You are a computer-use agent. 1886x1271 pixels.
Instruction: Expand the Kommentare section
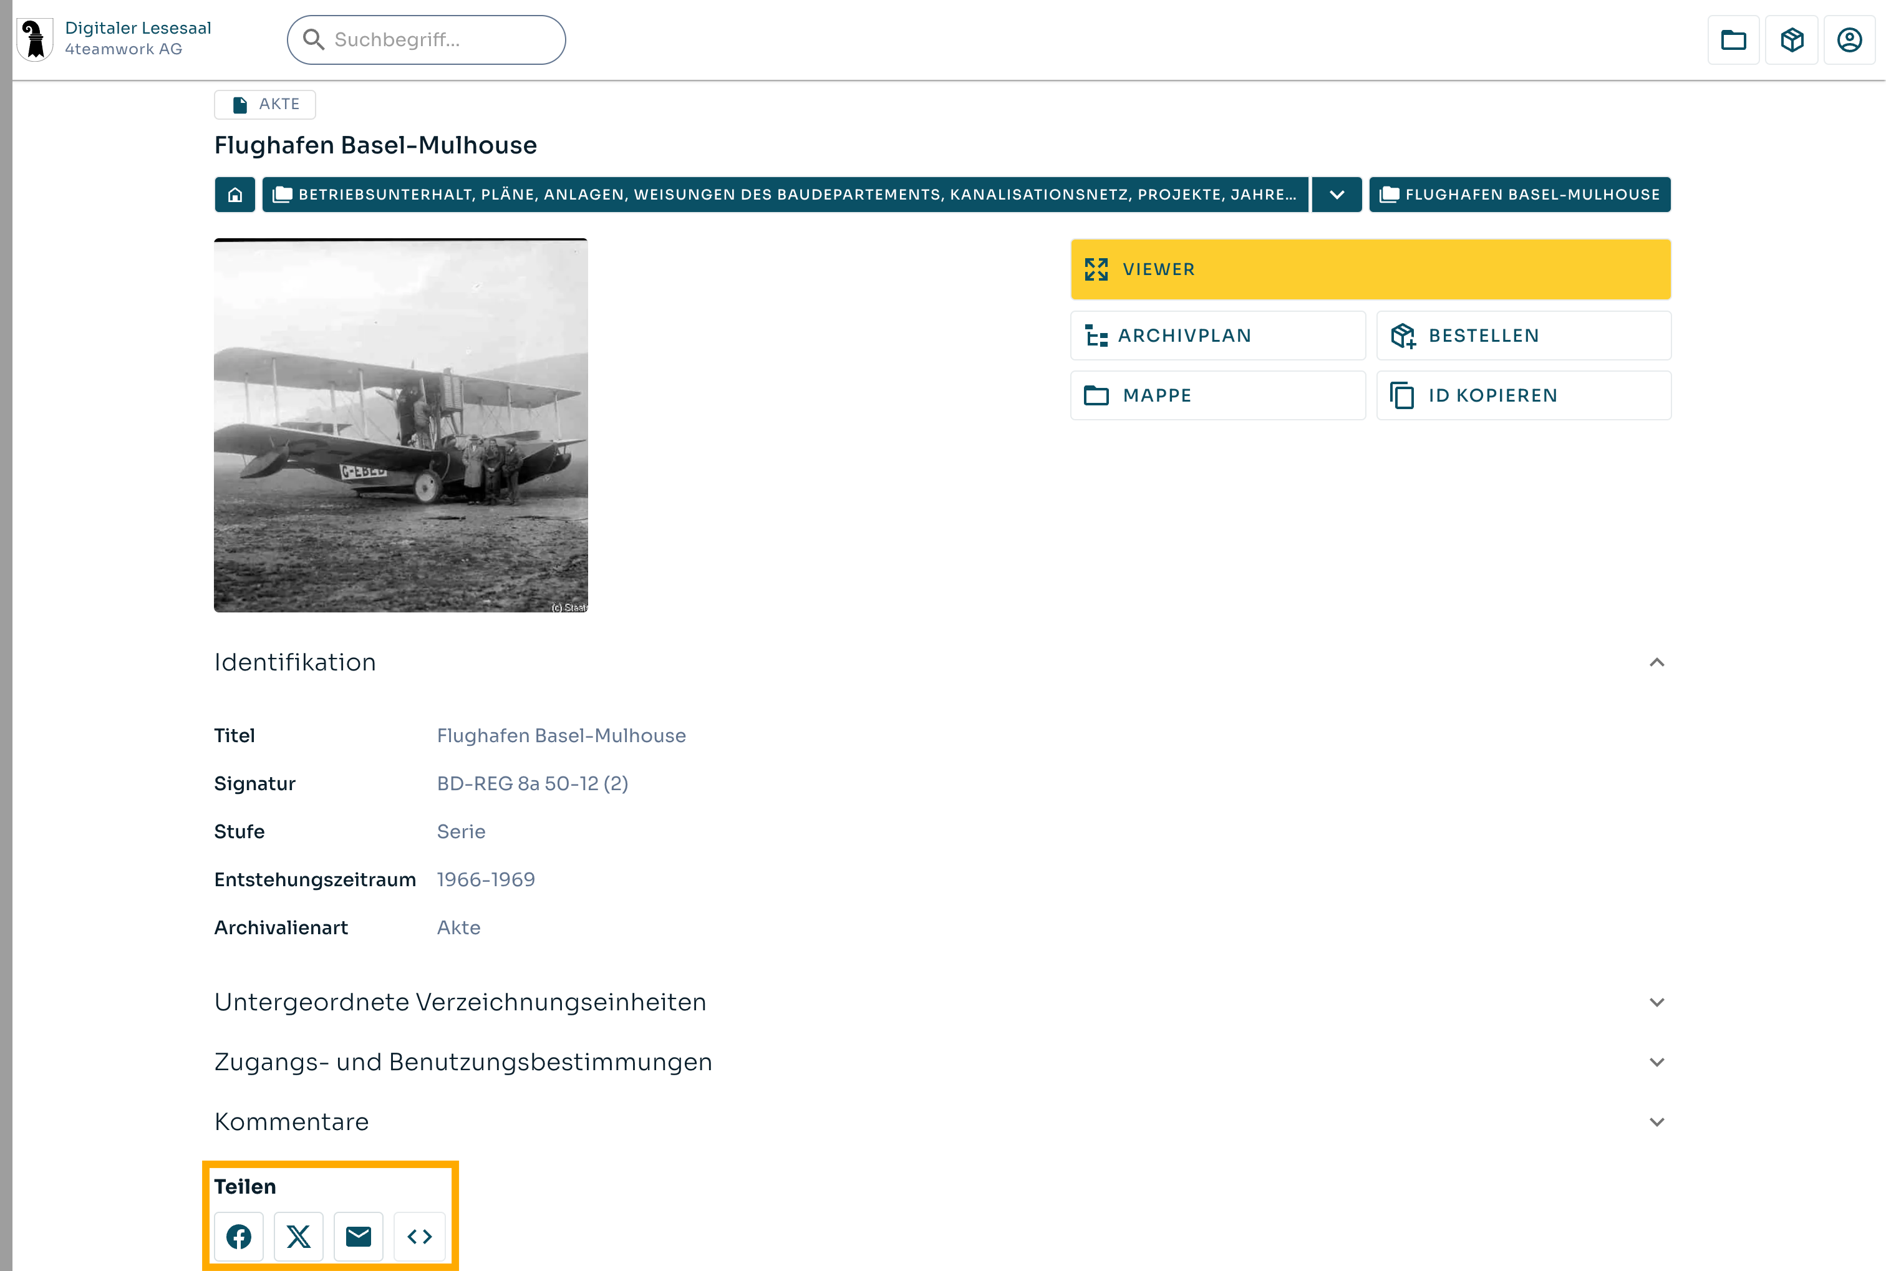[x=942, y=1123]
